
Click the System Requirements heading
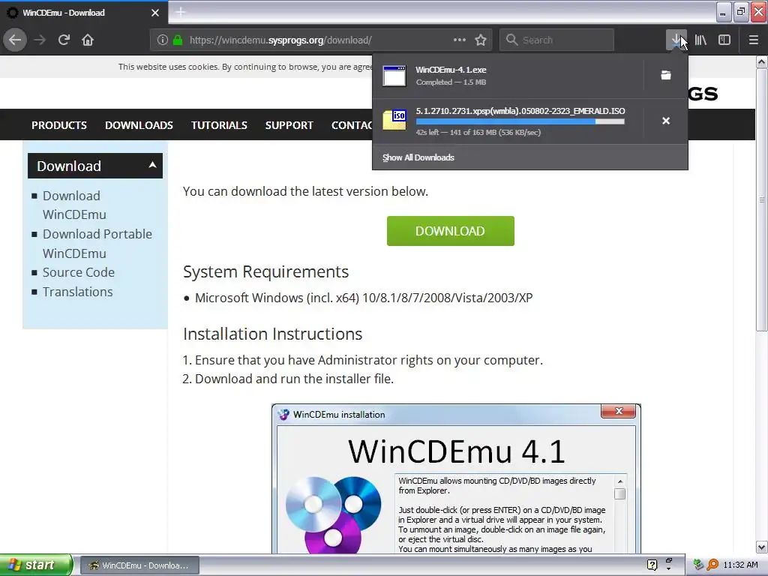click(x=266, y=271)
